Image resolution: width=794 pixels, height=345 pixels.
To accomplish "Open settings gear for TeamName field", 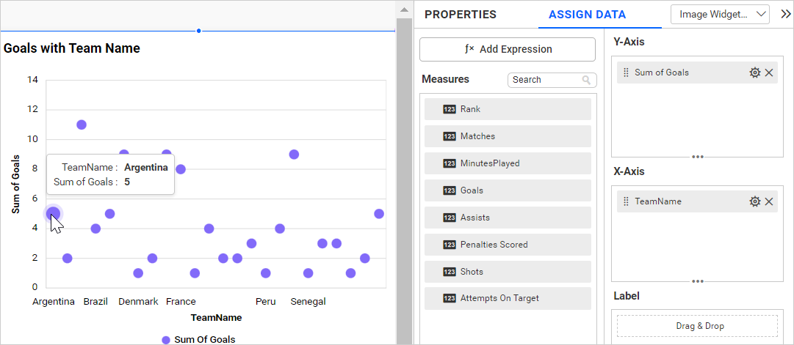I will pos(754,201).
